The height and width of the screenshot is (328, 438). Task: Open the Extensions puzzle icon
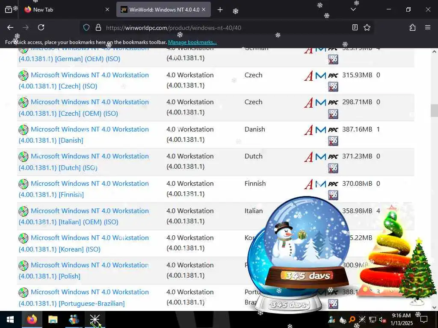(x=412, y=27)
